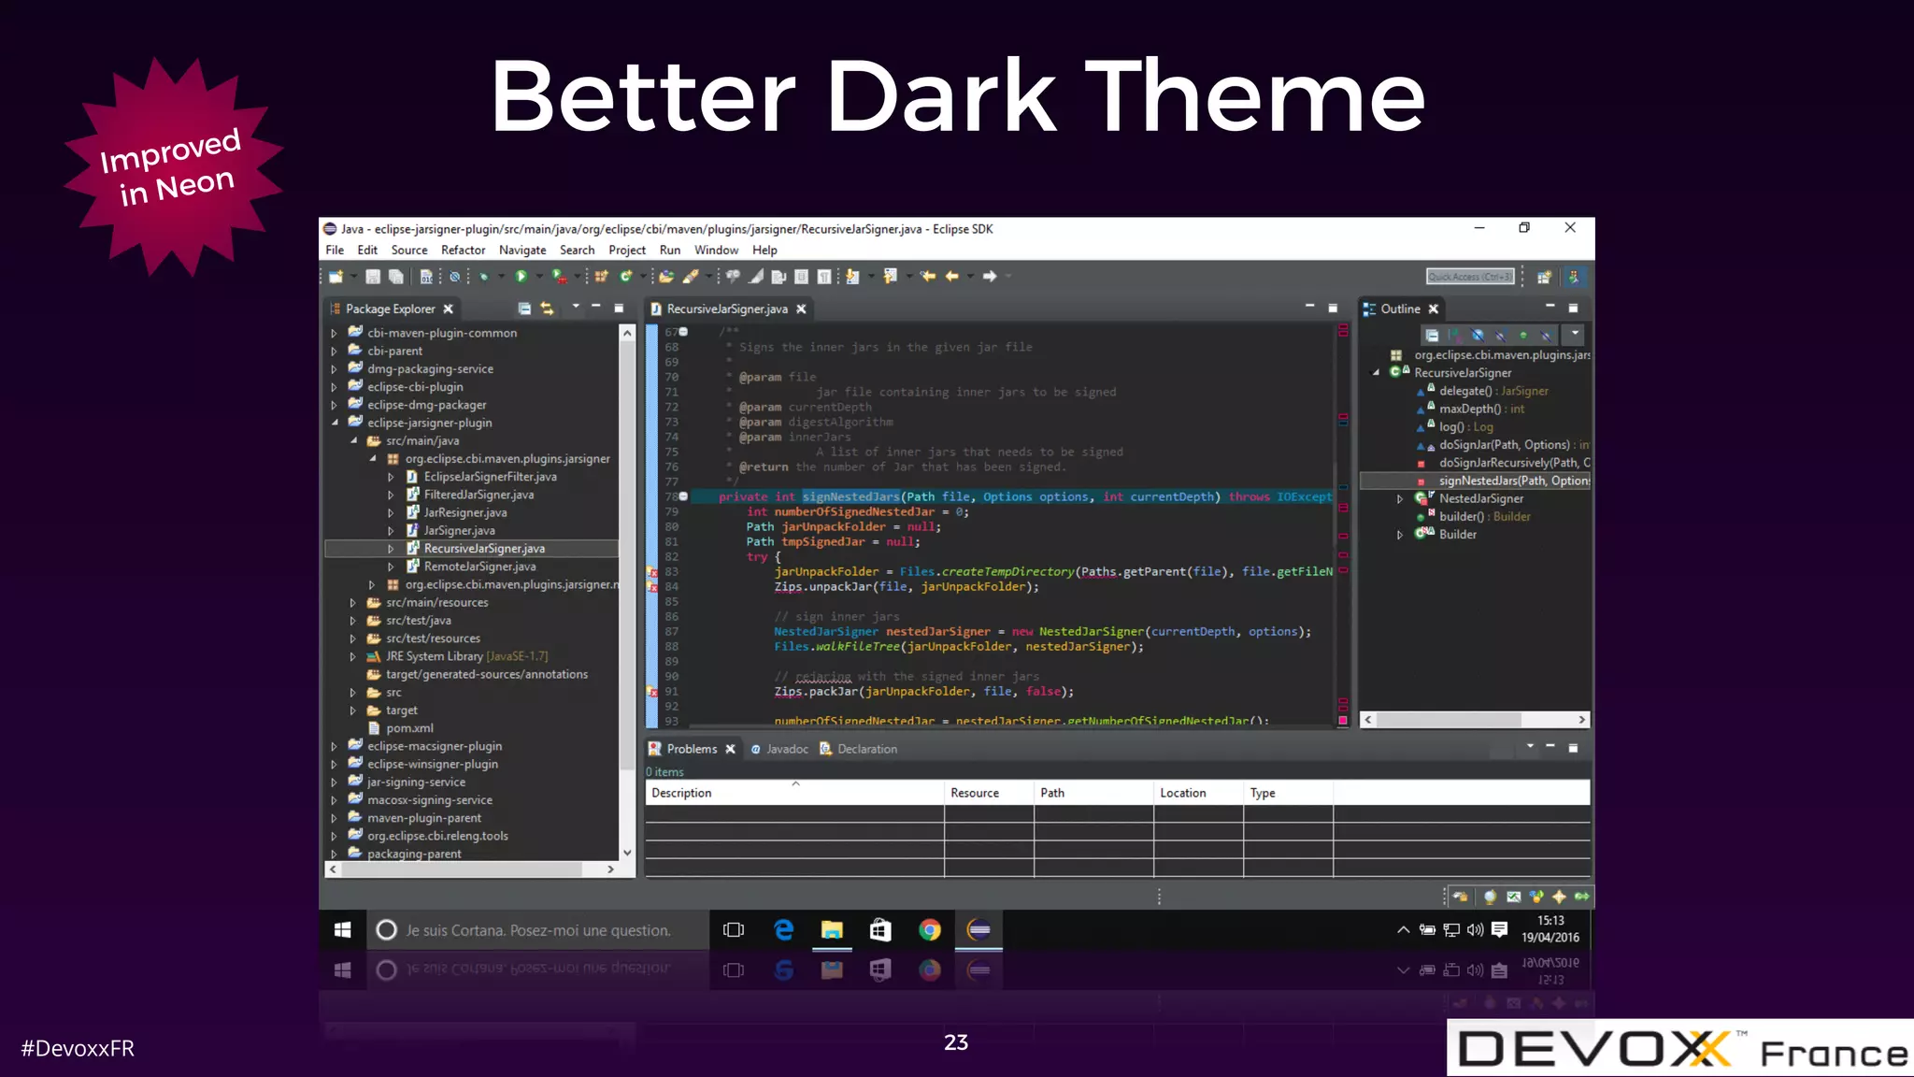Screen dimensions: 1914x1077
Task: Click the Previous Annotation toolbar icon
Action: 890,277
